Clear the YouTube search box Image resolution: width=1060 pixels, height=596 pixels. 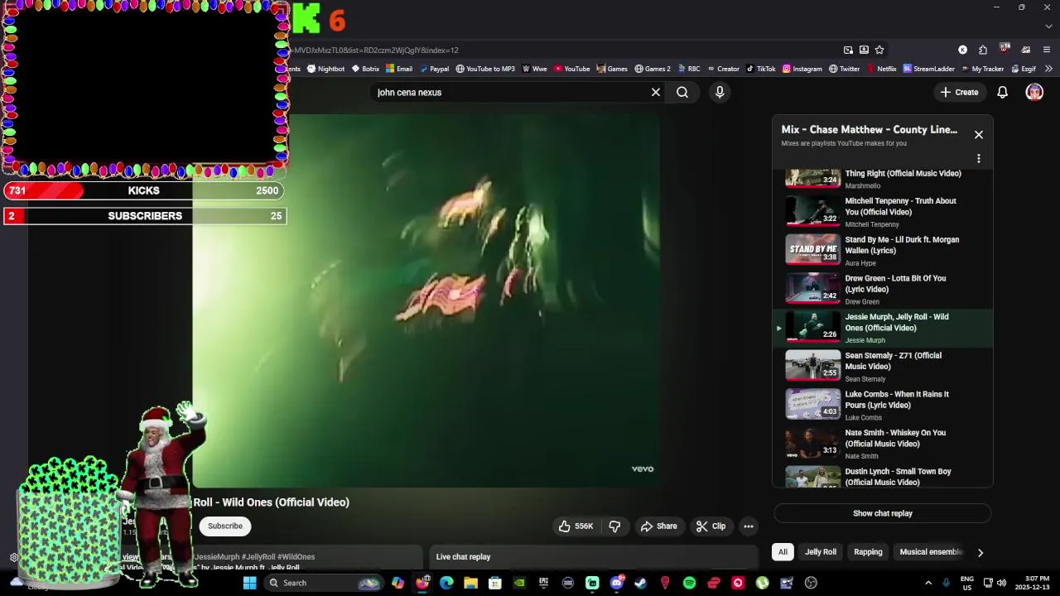coord(656,93)
